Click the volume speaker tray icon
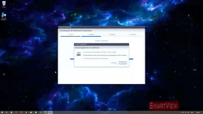 [x=188, y=113]
